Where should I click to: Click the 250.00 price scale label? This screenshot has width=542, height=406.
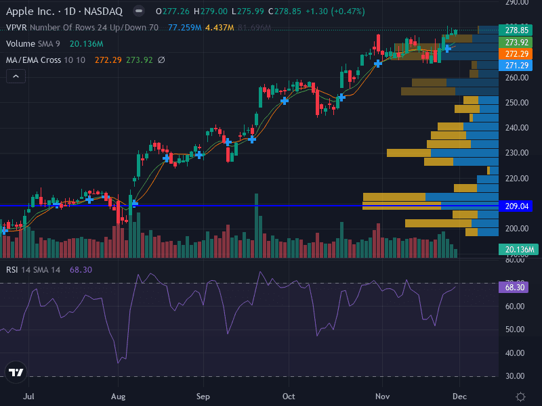coord(517,103)
